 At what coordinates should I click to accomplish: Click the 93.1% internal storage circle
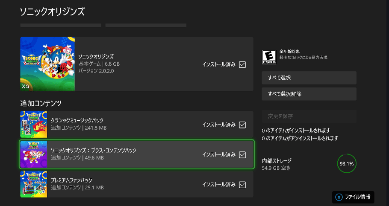pyautogui.click(x=347, y=164)
